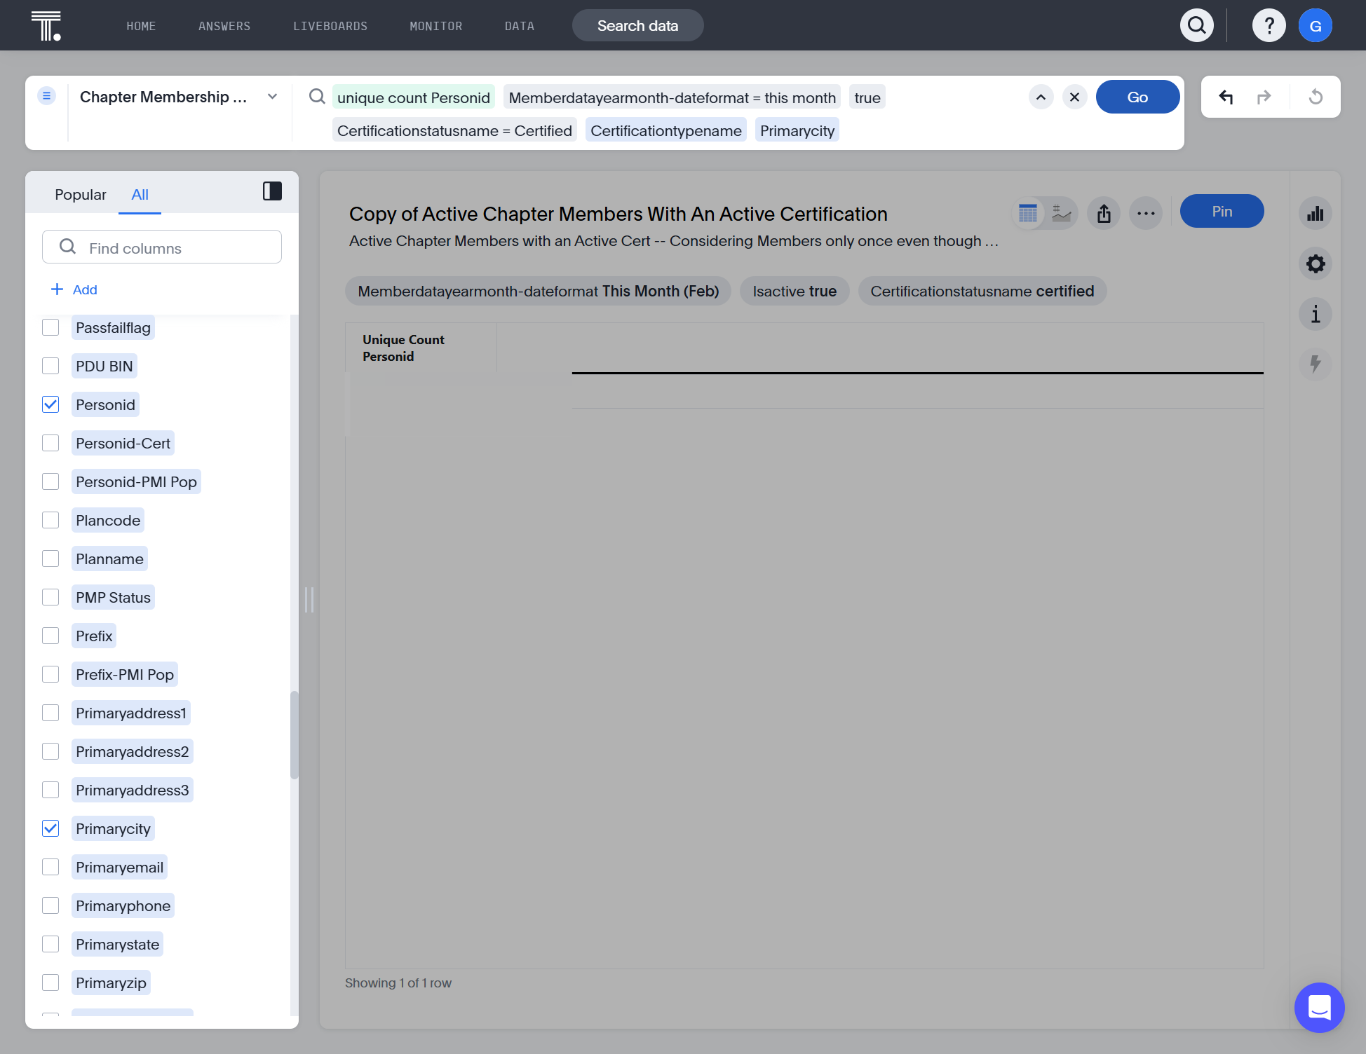This screenshot has height=1054, width=1366.
Task: Focus the Find columns search field
Action: point(162,247)
